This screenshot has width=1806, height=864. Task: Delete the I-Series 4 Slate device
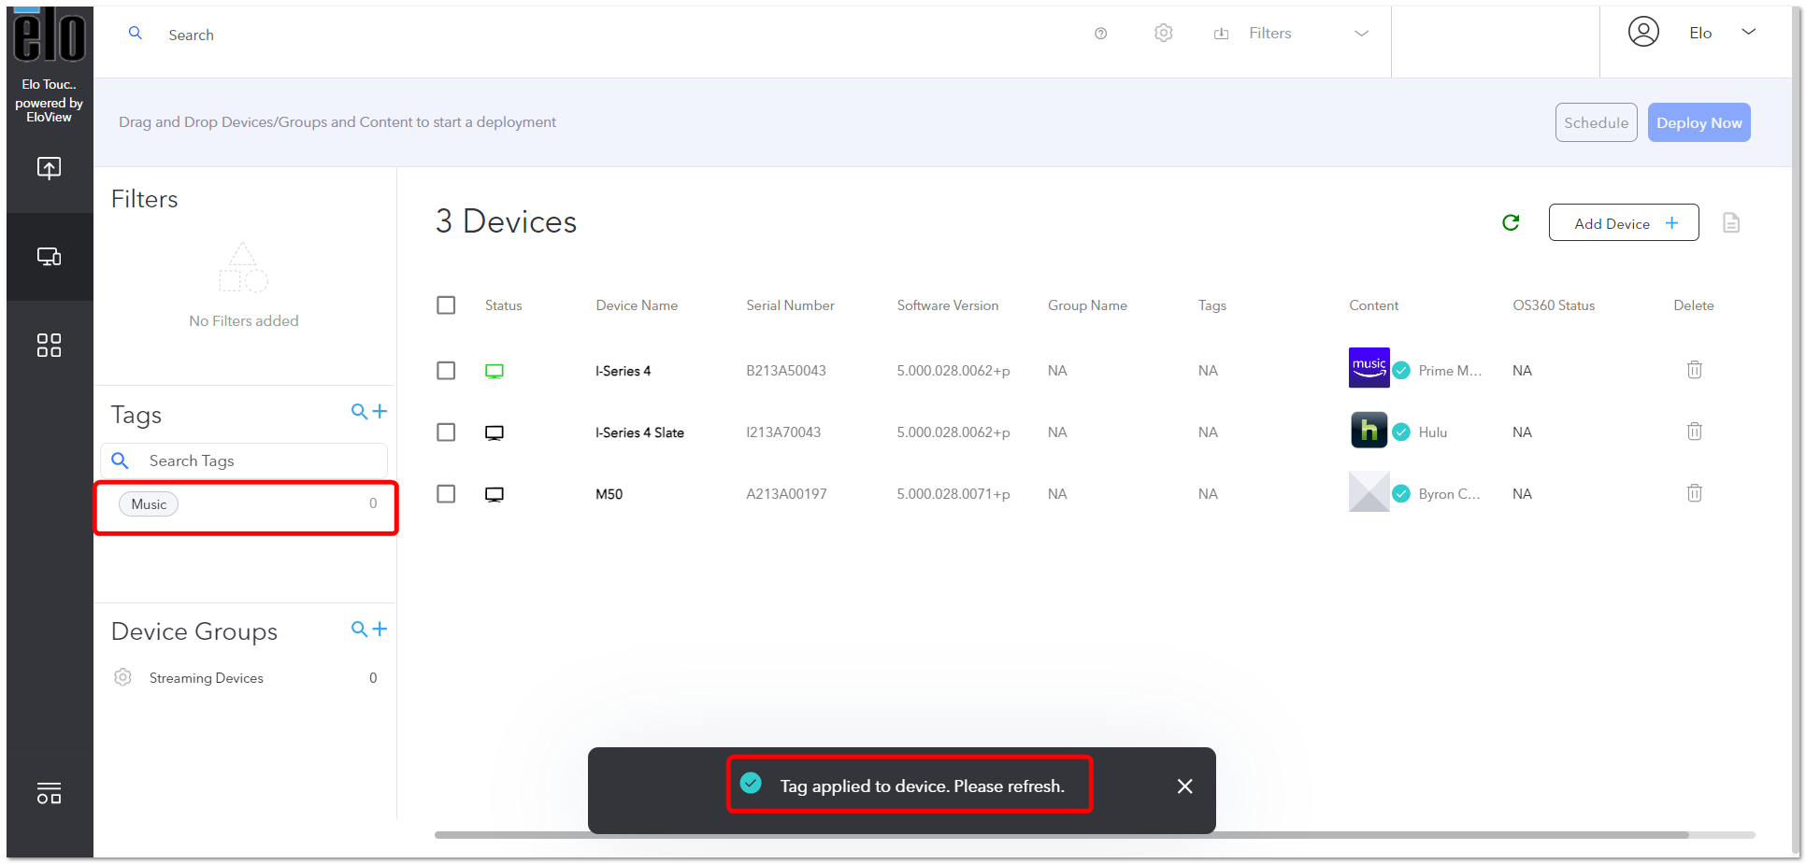click(x=1694, y=432)
